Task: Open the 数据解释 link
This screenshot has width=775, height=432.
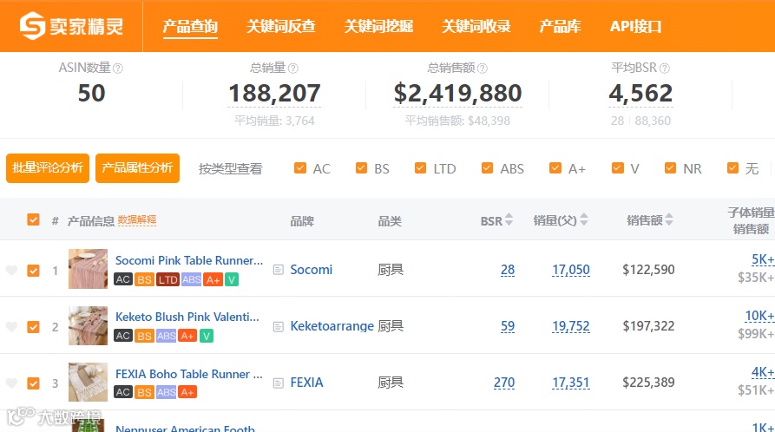Action: coord(137,220)
